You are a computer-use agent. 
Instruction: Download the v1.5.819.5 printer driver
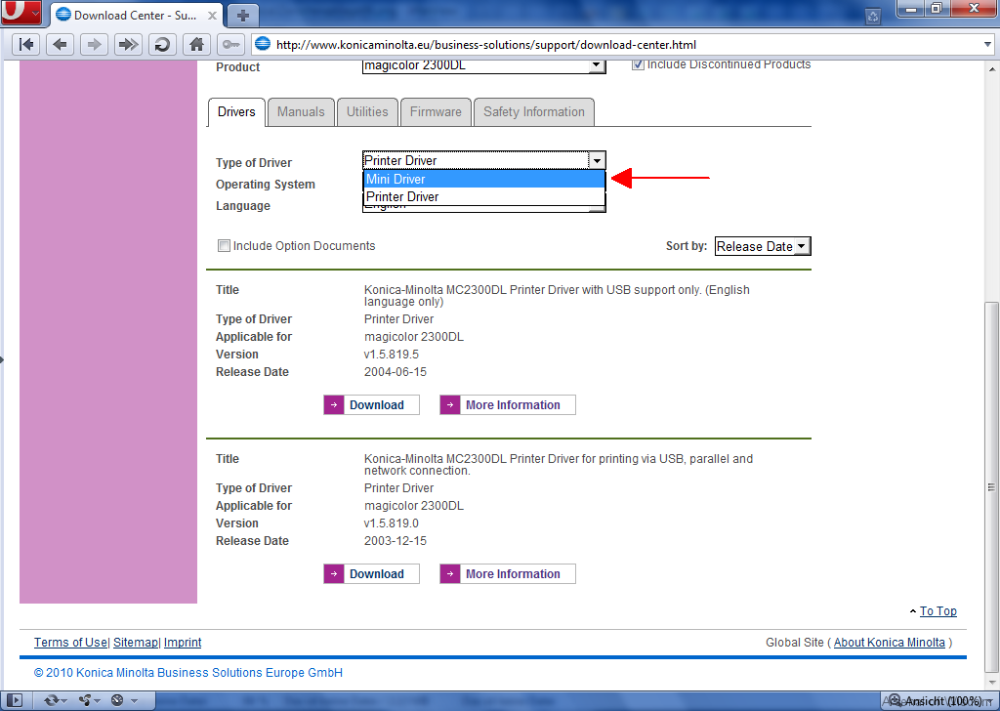point(372,405)
